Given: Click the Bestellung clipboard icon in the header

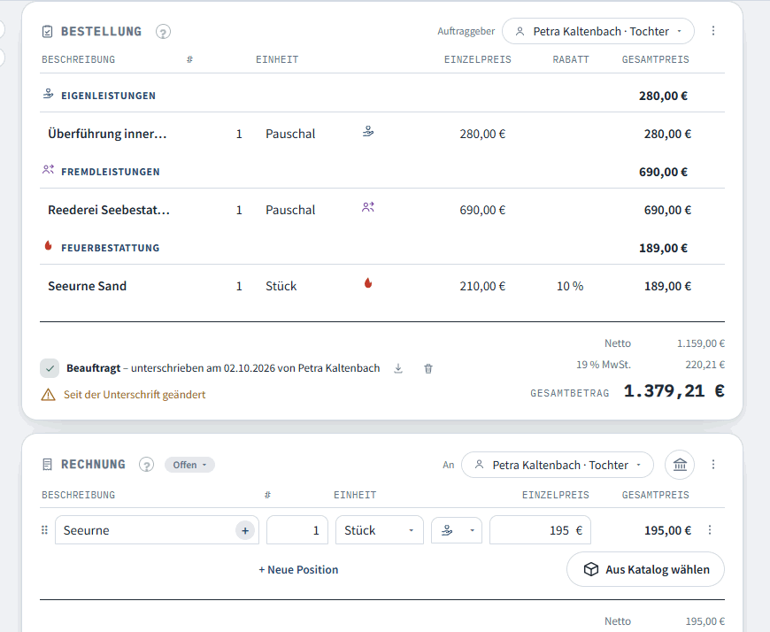Looking at the screenshot, I should (x=47, y=32).
